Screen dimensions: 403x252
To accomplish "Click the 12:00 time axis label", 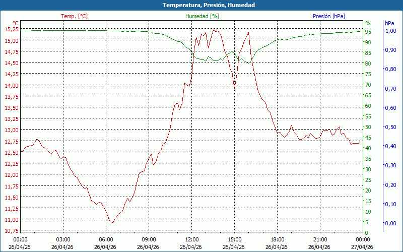I will 192,239.
